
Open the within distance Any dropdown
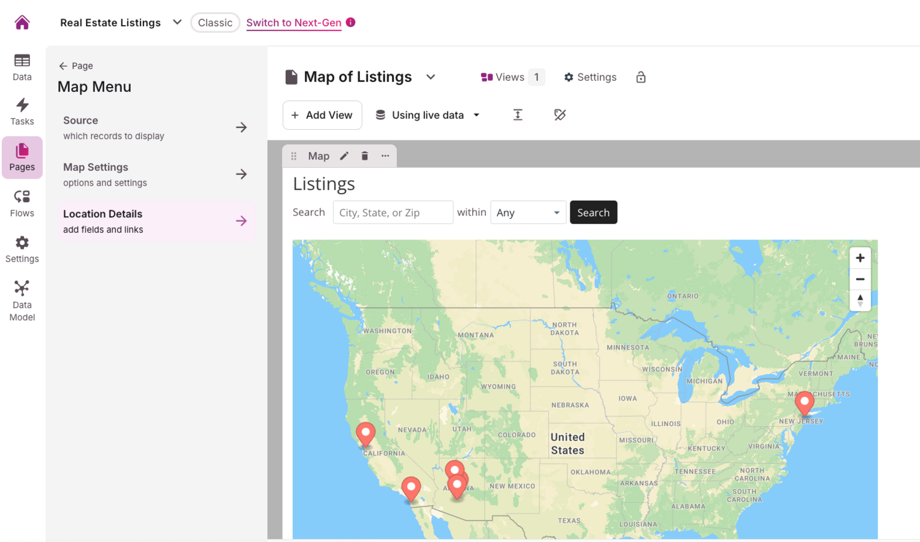[x=527, y=213]
